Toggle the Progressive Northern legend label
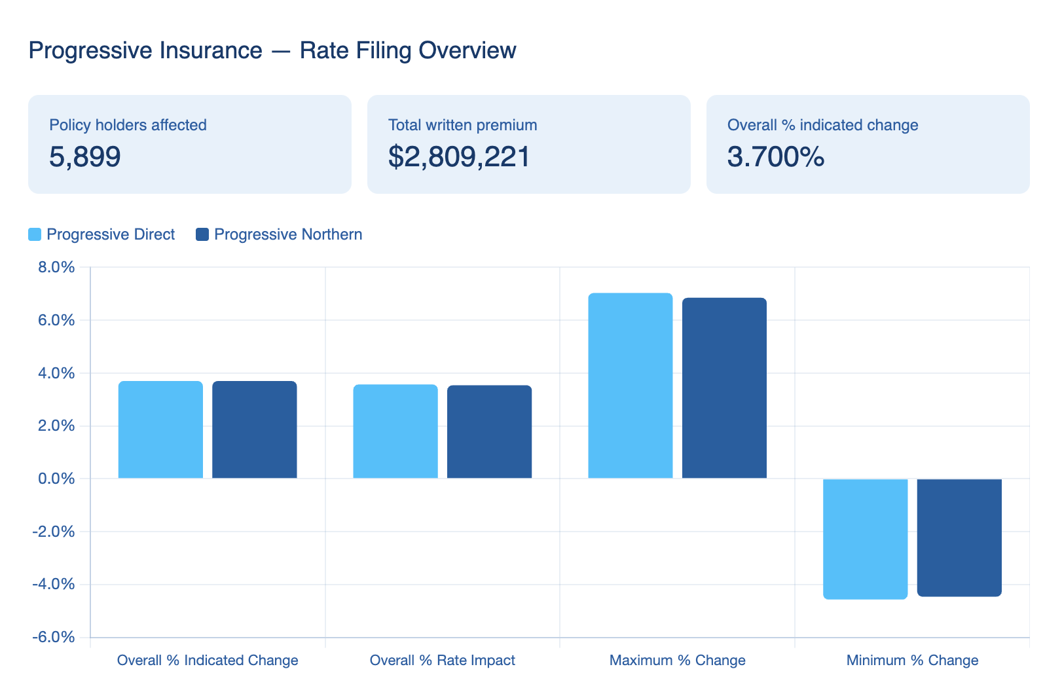Viewport: 1062px width, 690px height. pos(288,234)
